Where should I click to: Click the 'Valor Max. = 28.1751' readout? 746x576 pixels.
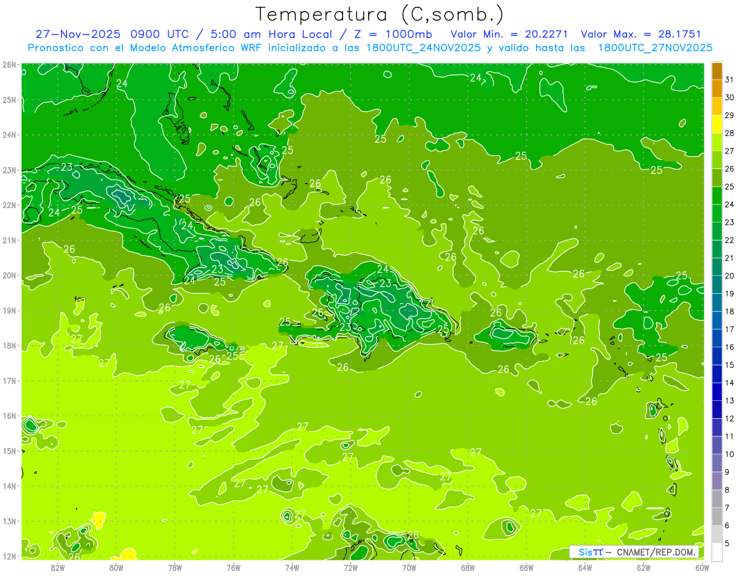(x=640, y=34)
